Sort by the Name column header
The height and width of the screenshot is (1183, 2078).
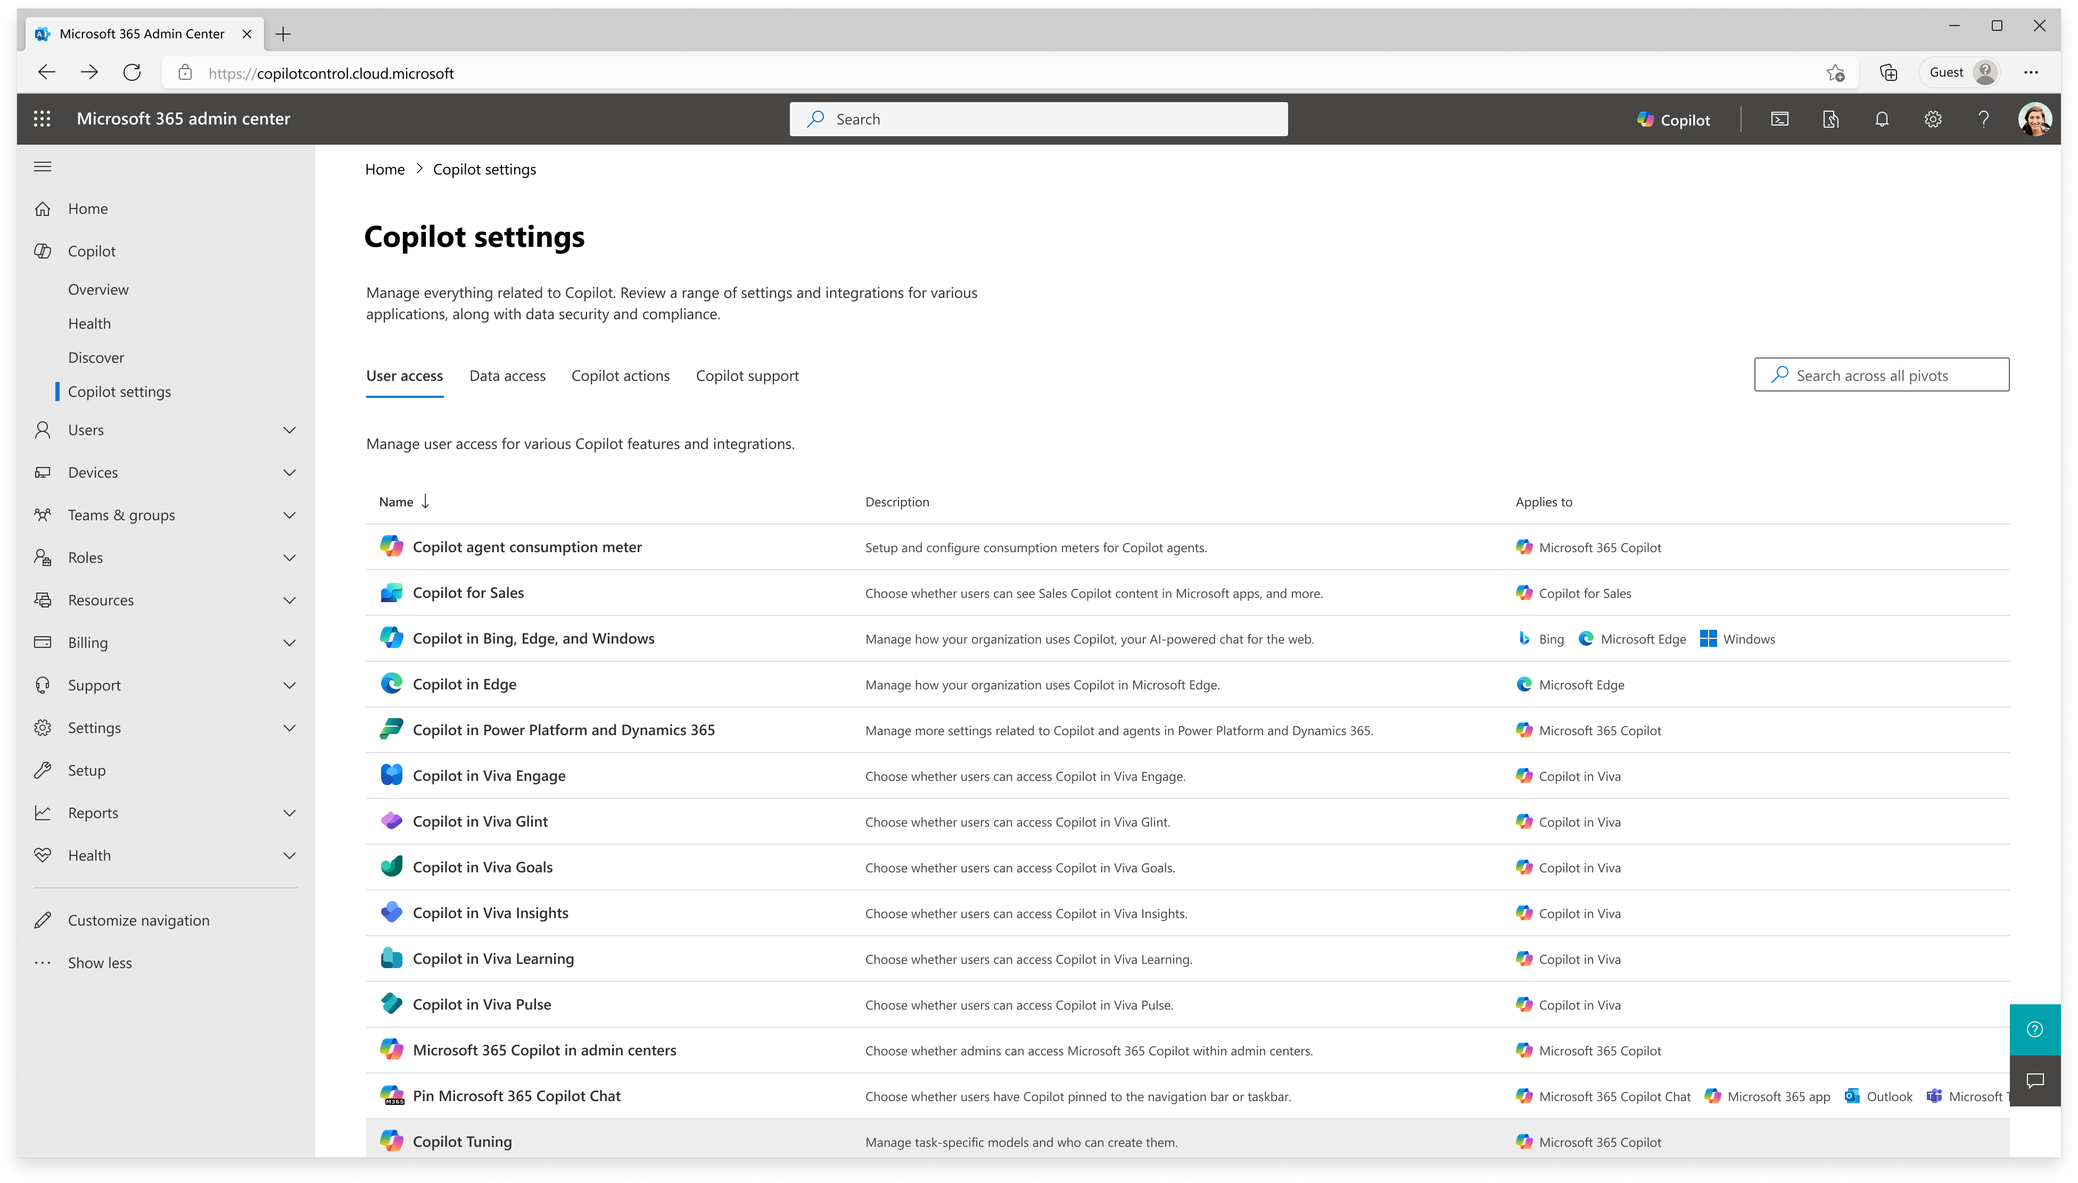coord(403,501)
